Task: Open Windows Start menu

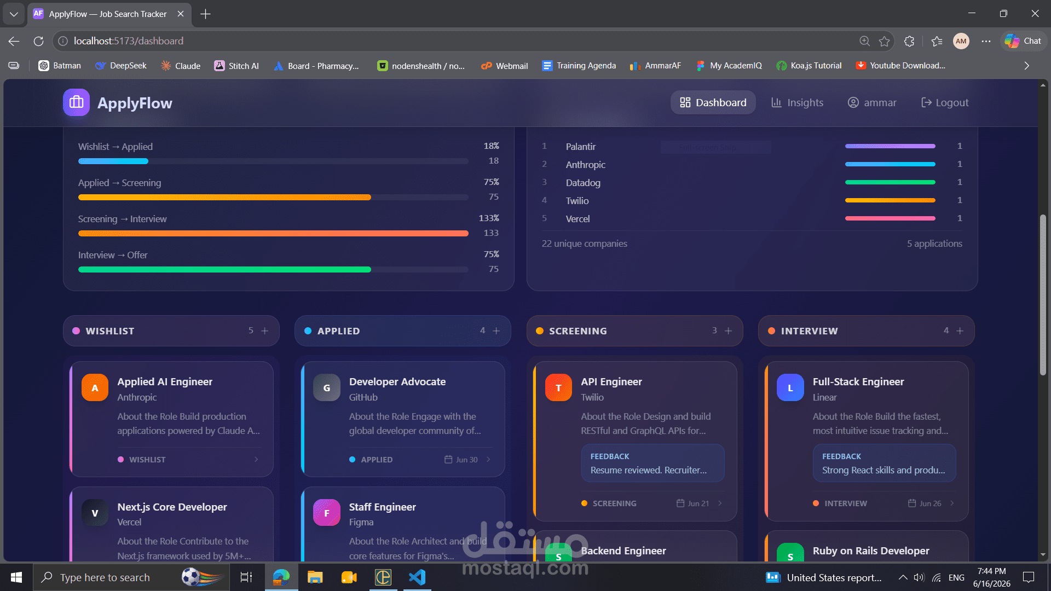Action: (x=16, y=577)
